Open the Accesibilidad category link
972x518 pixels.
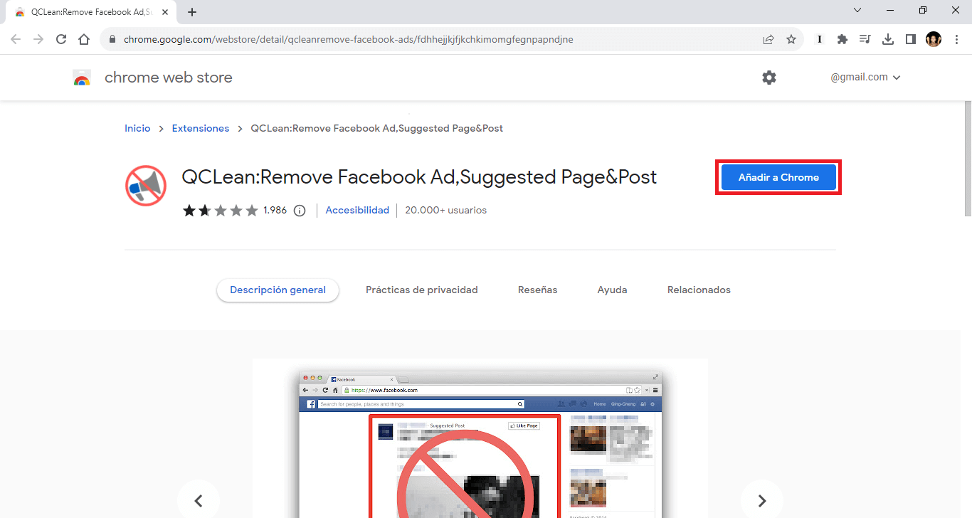tap(357, 211)
